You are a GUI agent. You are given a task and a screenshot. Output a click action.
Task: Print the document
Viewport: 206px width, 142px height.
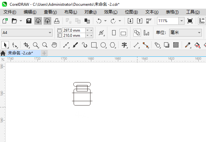coord(57,21)
